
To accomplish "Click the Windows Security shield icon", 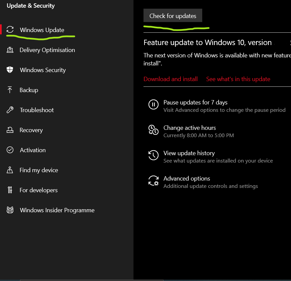I will click(x=10, y=70).
